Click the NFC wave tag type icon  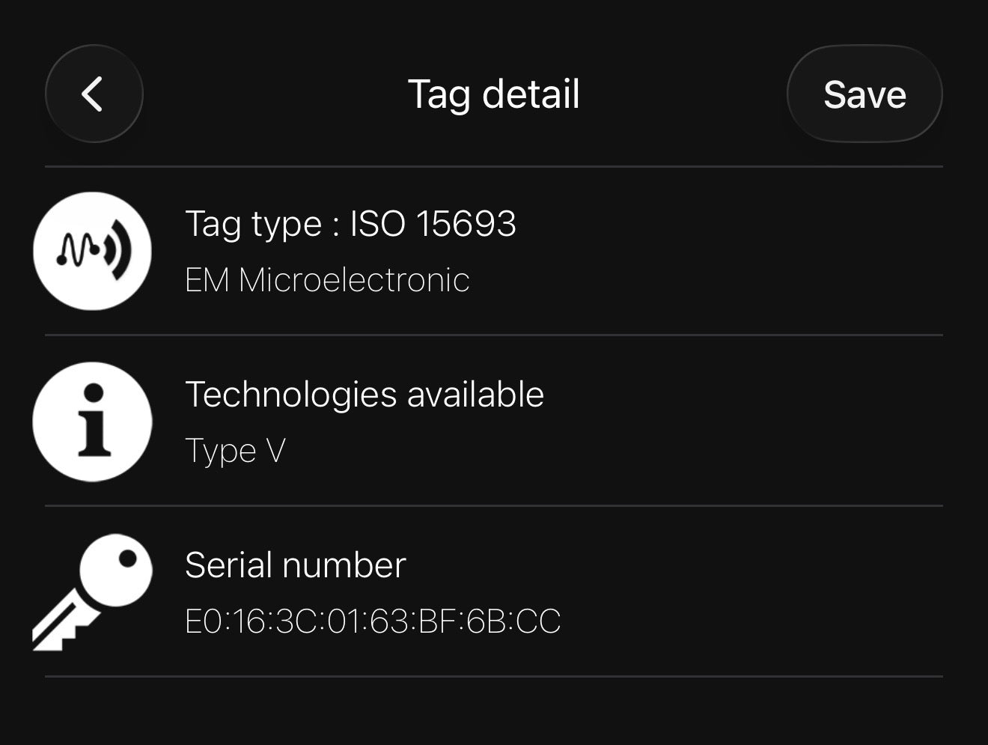coord(93,251)
